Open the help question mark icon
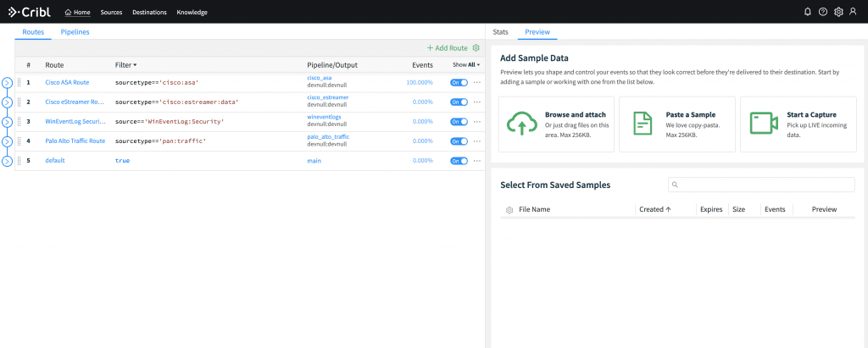Viewport: 868px width, 348px height. tap(822, 12)
